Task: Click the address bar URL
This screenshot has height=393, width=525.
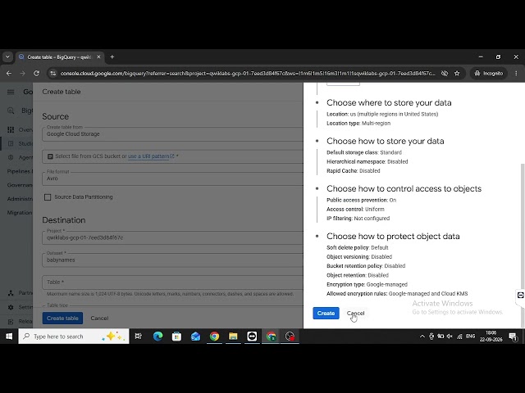Action: click(248, 73)
